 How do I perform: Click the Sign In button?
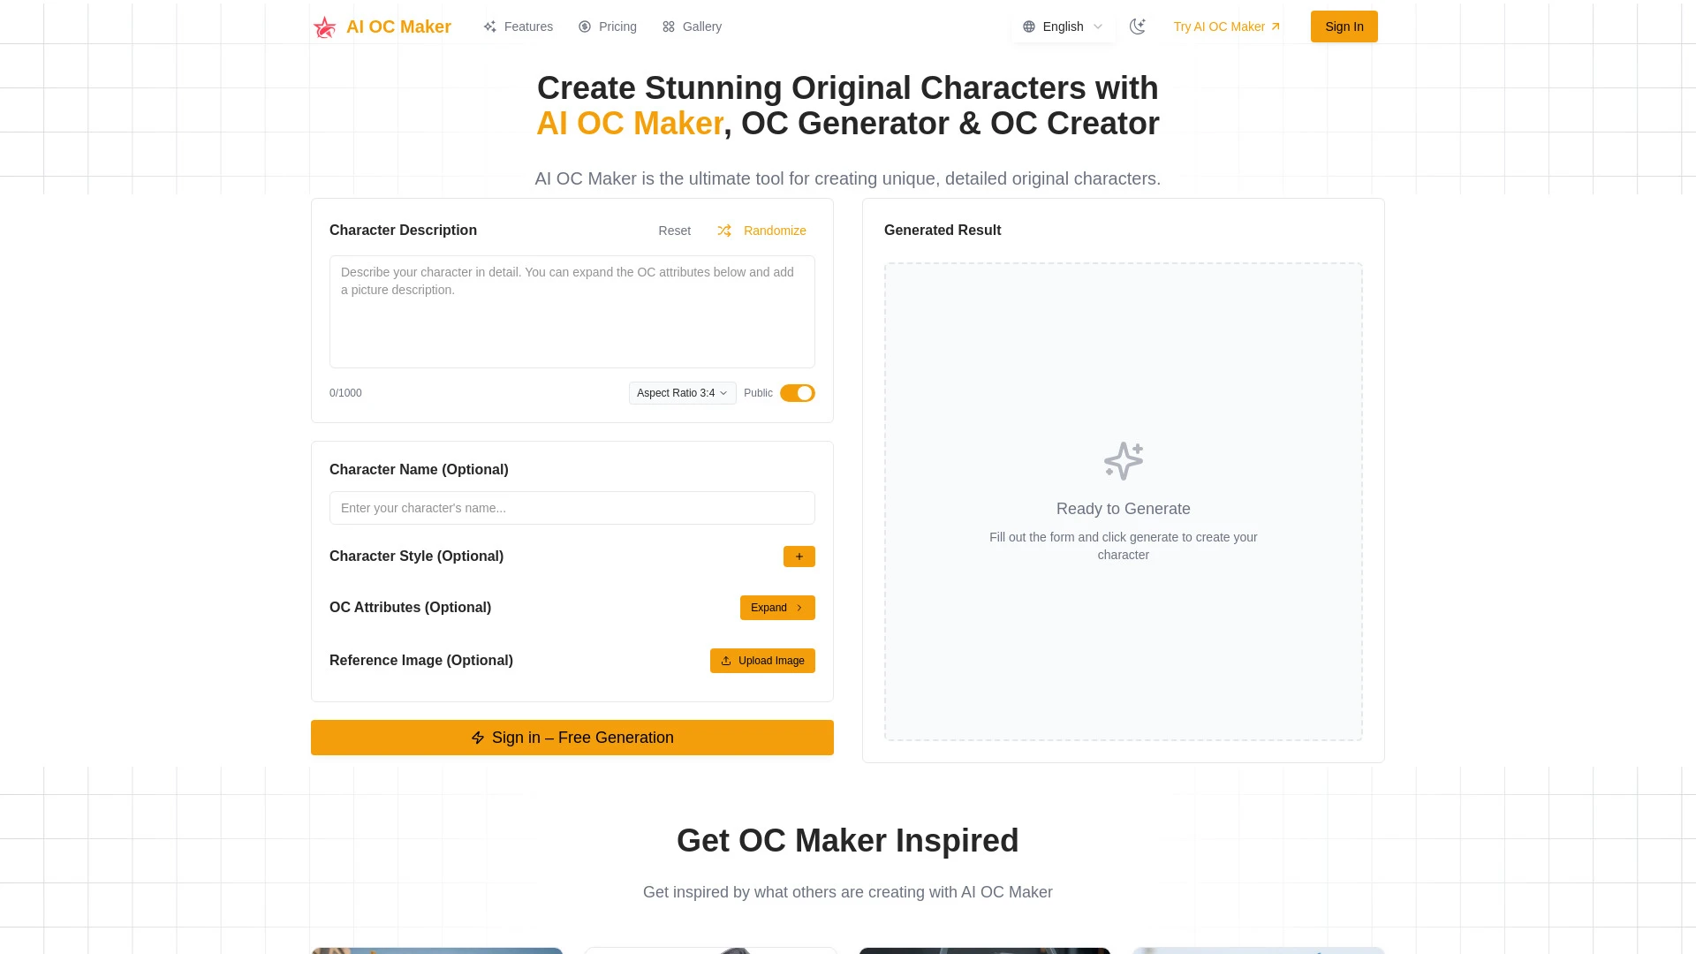tap(1344, 26)
